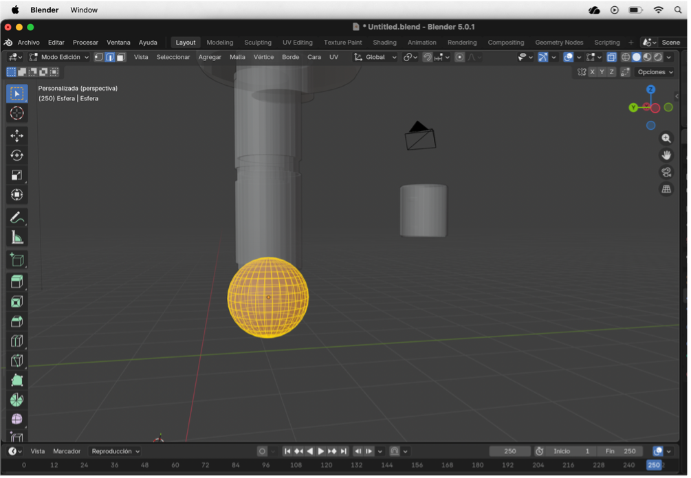
Task: Open the Malla menu in the header
Action: click(x=237, y=57)
